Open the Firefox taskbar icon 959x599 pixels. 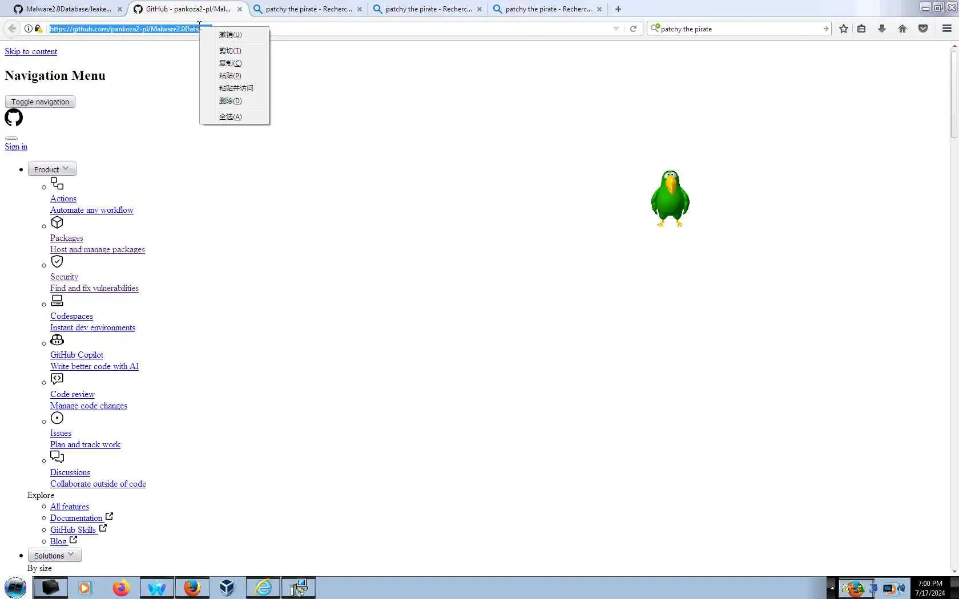click(192, 588)
